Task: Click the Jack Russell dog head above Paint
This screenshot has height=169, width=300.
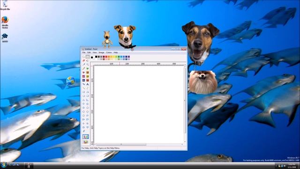Action: [x=125, y=37]
